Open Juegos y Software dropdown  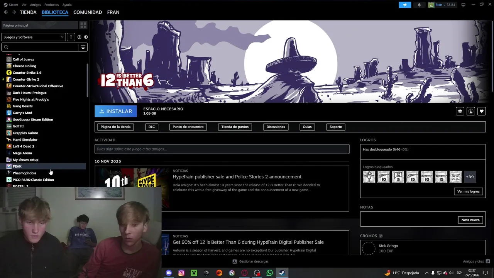click(34, 37)
